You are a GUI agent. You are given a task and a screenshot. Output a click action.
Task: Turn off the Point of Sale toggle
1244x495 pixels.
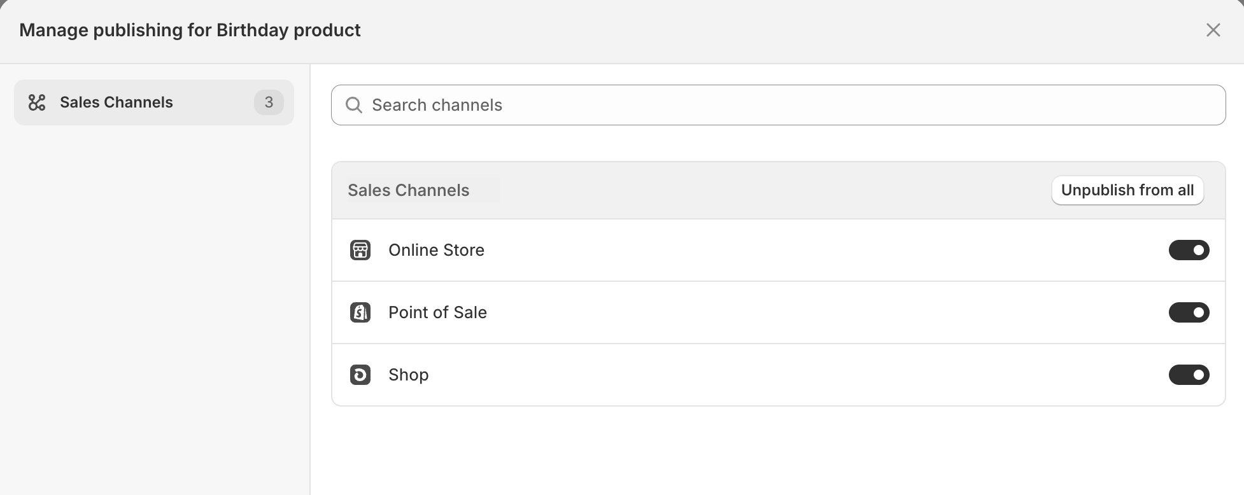1189,312
